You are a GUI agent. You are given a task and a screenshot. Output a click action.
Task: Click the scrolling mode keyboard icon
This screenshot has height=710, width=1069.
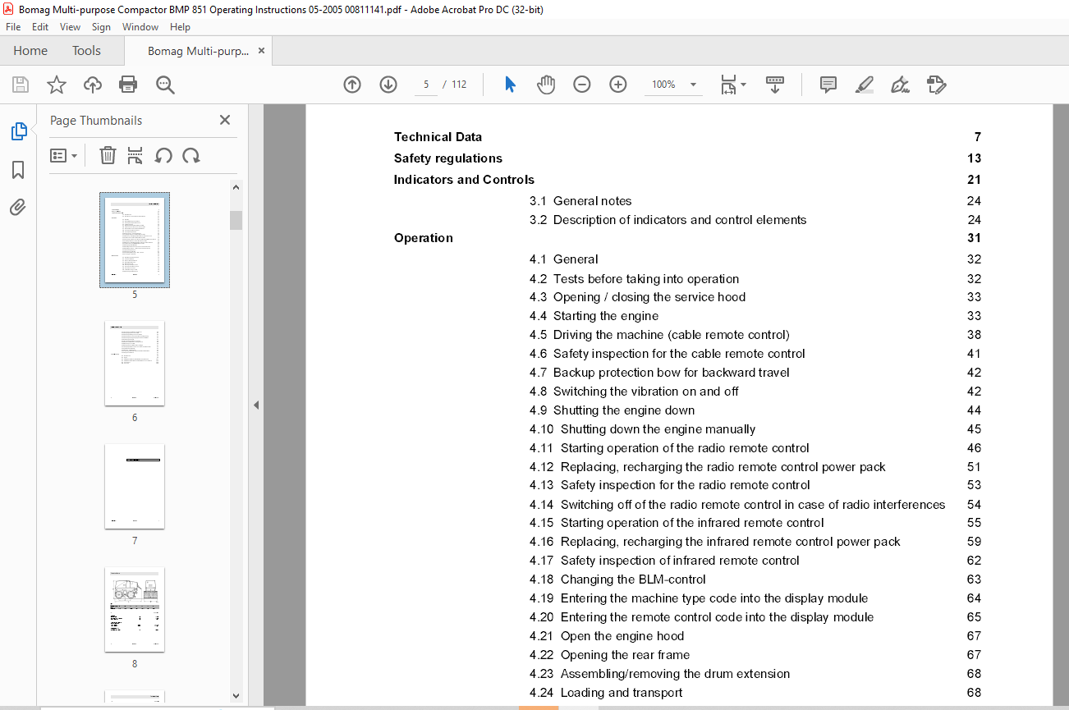click(775, 85)
